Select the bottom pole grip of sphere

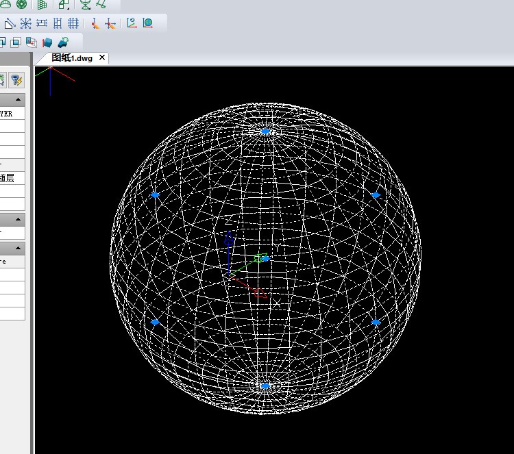[265, 386]
